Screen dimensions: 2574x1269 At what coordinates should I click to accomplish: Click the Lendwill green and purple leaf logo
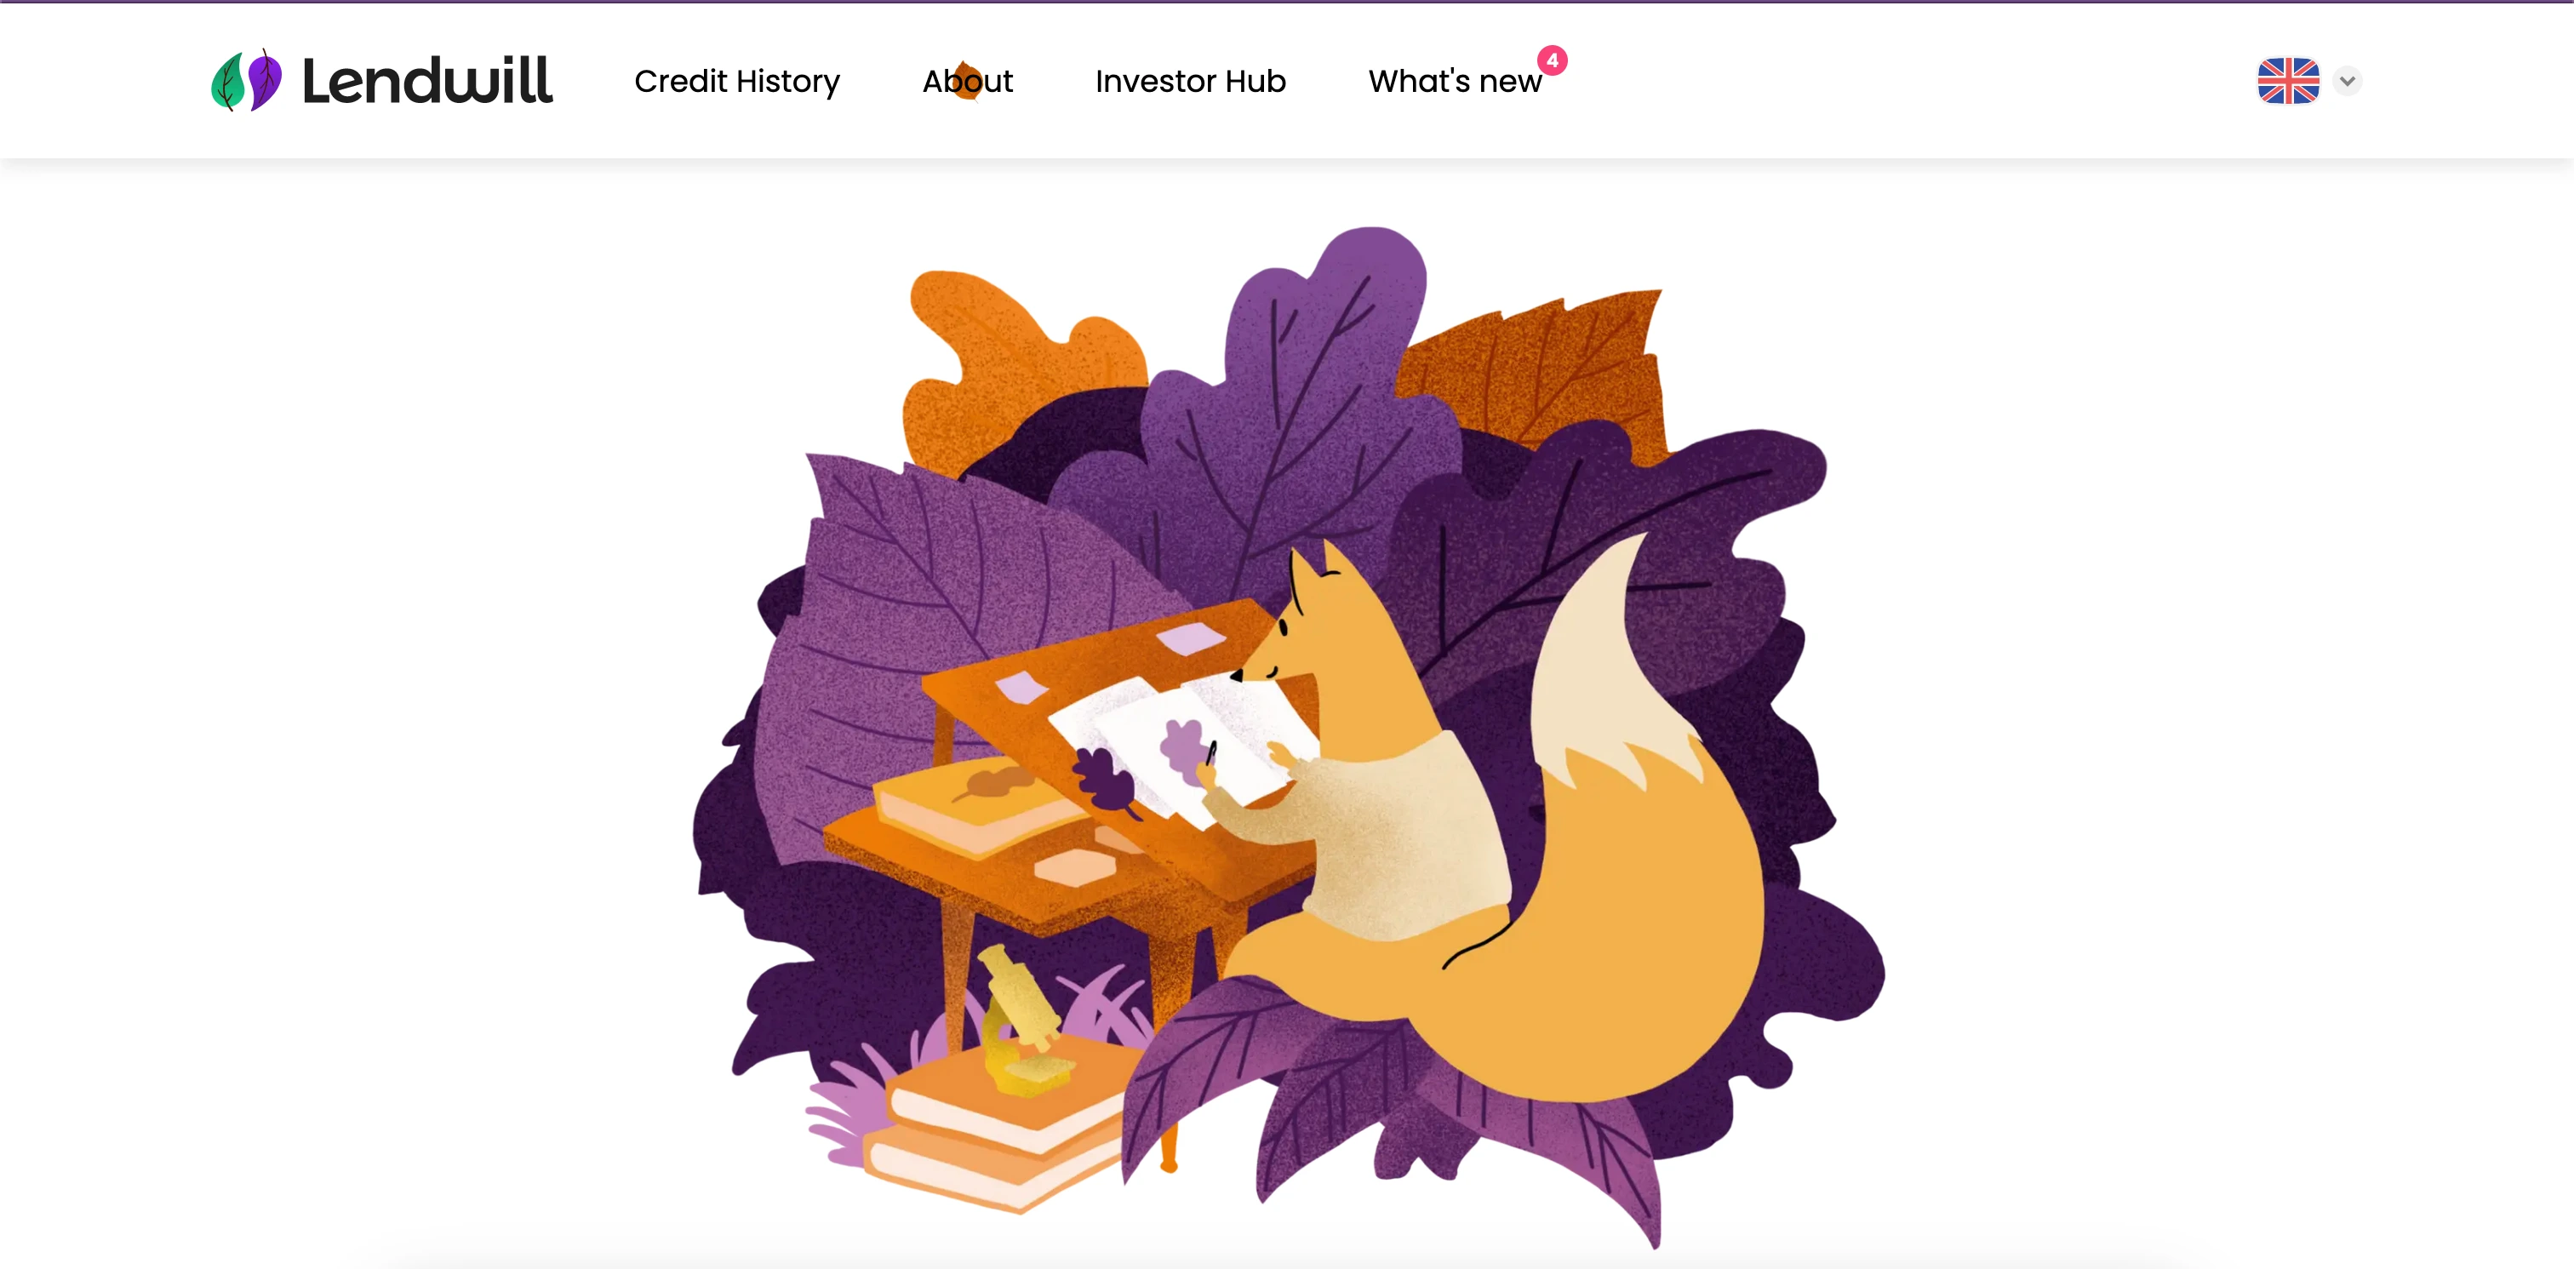[x=246, y=80]
